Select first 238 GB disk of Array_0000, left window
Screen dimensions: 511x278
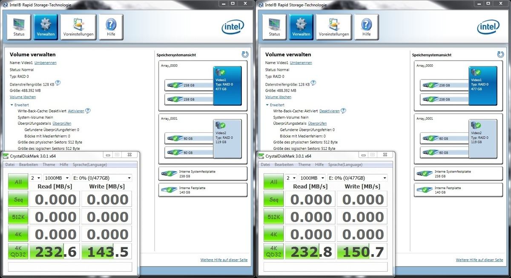(x=189, y=86)
